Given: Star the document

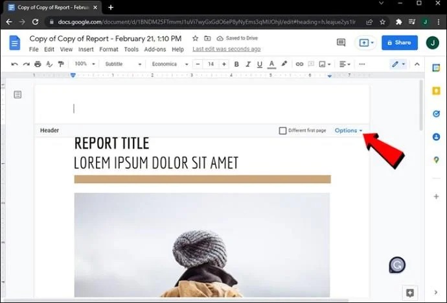Looking at the screenshot, I should [x=195, y=38].
